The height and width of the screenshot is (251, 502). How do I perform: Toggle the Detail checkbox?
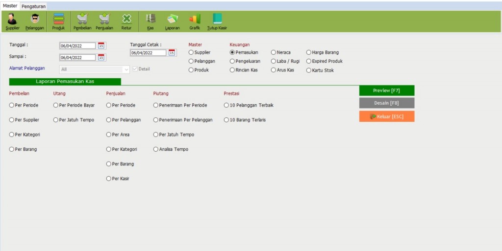tap(135, 69)
